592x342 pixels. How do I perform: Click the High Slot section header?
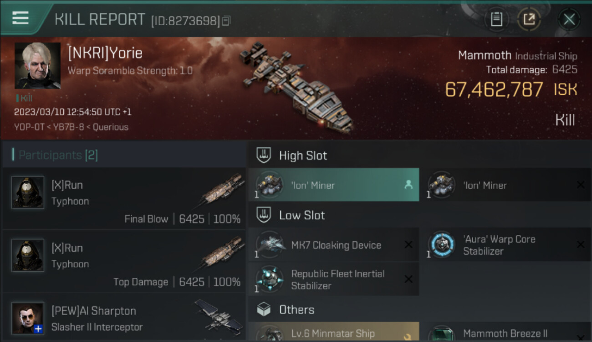pyautogui.click(x=303, y=155)
